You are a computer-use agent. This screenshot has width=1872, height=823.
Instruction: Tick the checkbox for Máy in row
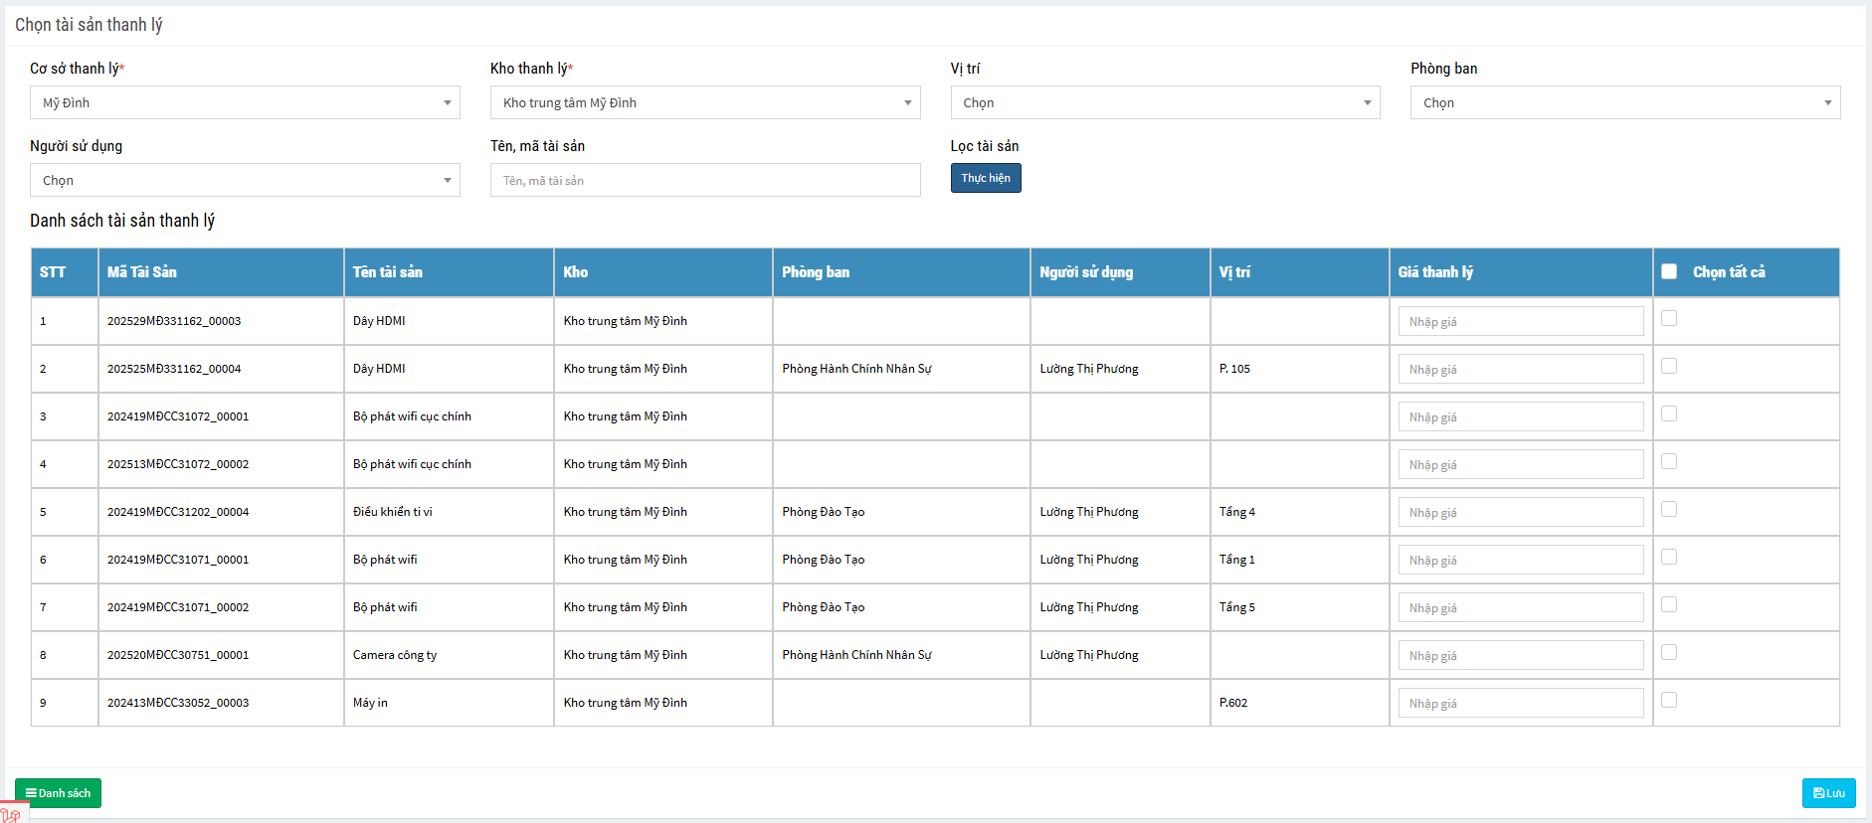click(x=1669, y=701)
